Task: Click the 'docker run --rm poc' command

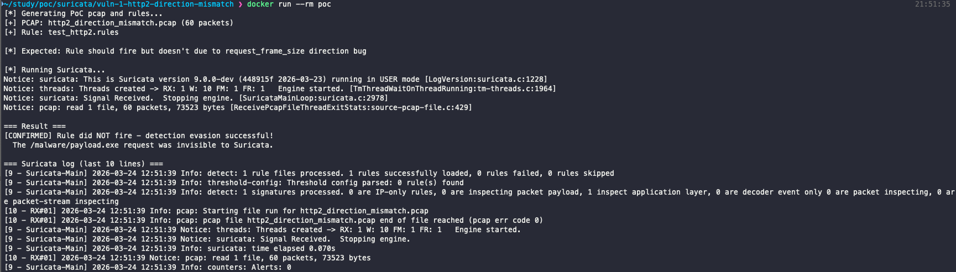Action: coord(289,4)
